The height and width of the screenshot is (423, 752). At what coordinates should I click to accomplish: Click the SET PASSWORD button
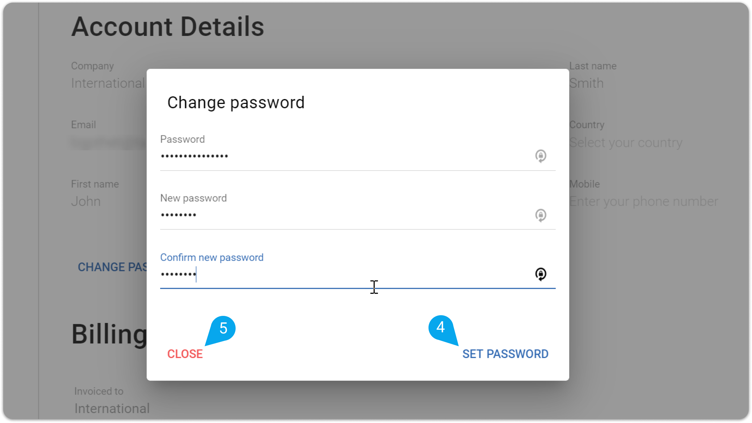pos(505,354)
